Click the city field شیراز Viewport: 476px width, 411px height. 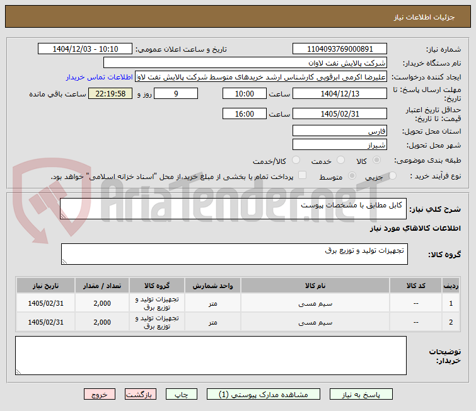pos(340,144)
